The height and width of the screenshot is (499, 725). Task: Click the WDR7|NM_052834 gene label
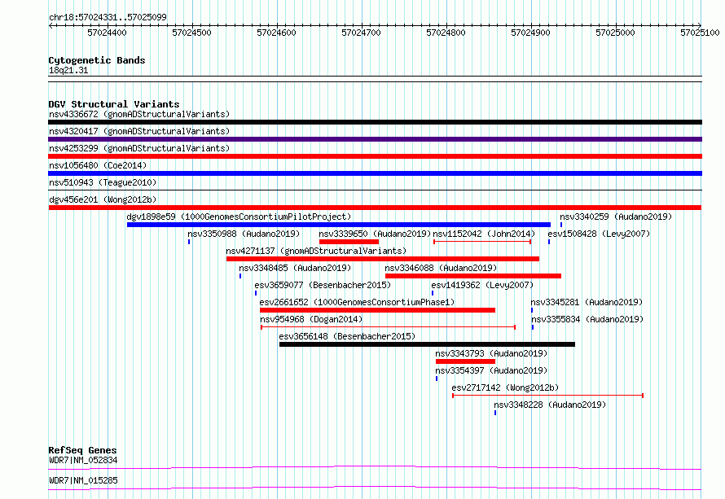[83, 460]
